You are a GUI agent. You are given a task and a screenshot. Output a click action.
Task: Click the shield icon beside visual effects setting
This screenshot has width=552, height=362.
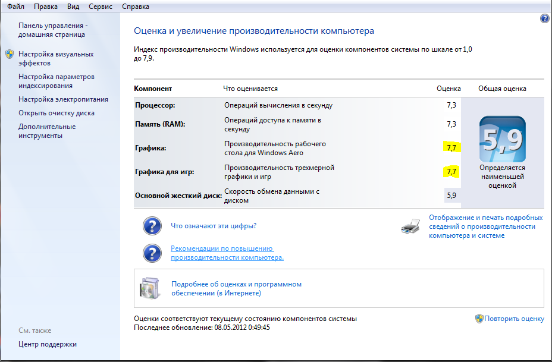click(10, 54)
